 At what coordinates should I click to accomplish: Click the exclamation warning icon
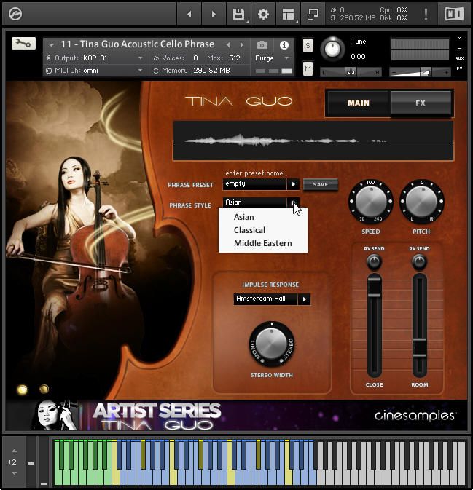click(x=426, y=14)
